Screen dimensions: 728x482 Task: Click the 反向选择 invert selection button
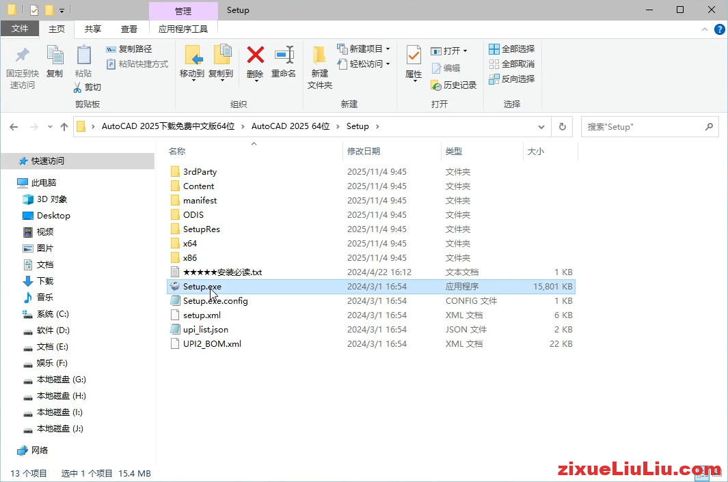pyautogui.click(x=514, y=78)
